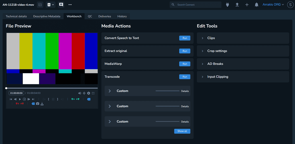This screenshot has height=144, width=295.
Task: Click the save disk icon in header
Action: point(40,5)
